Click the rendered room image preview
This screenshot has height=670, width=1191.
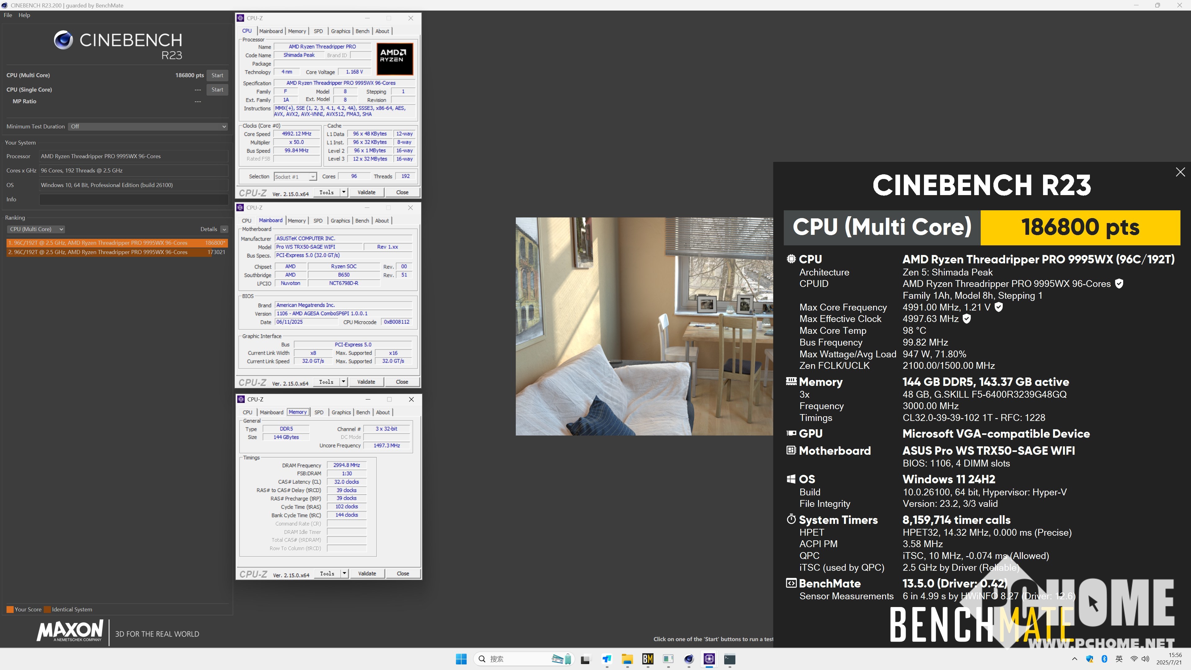pos(644,326)
